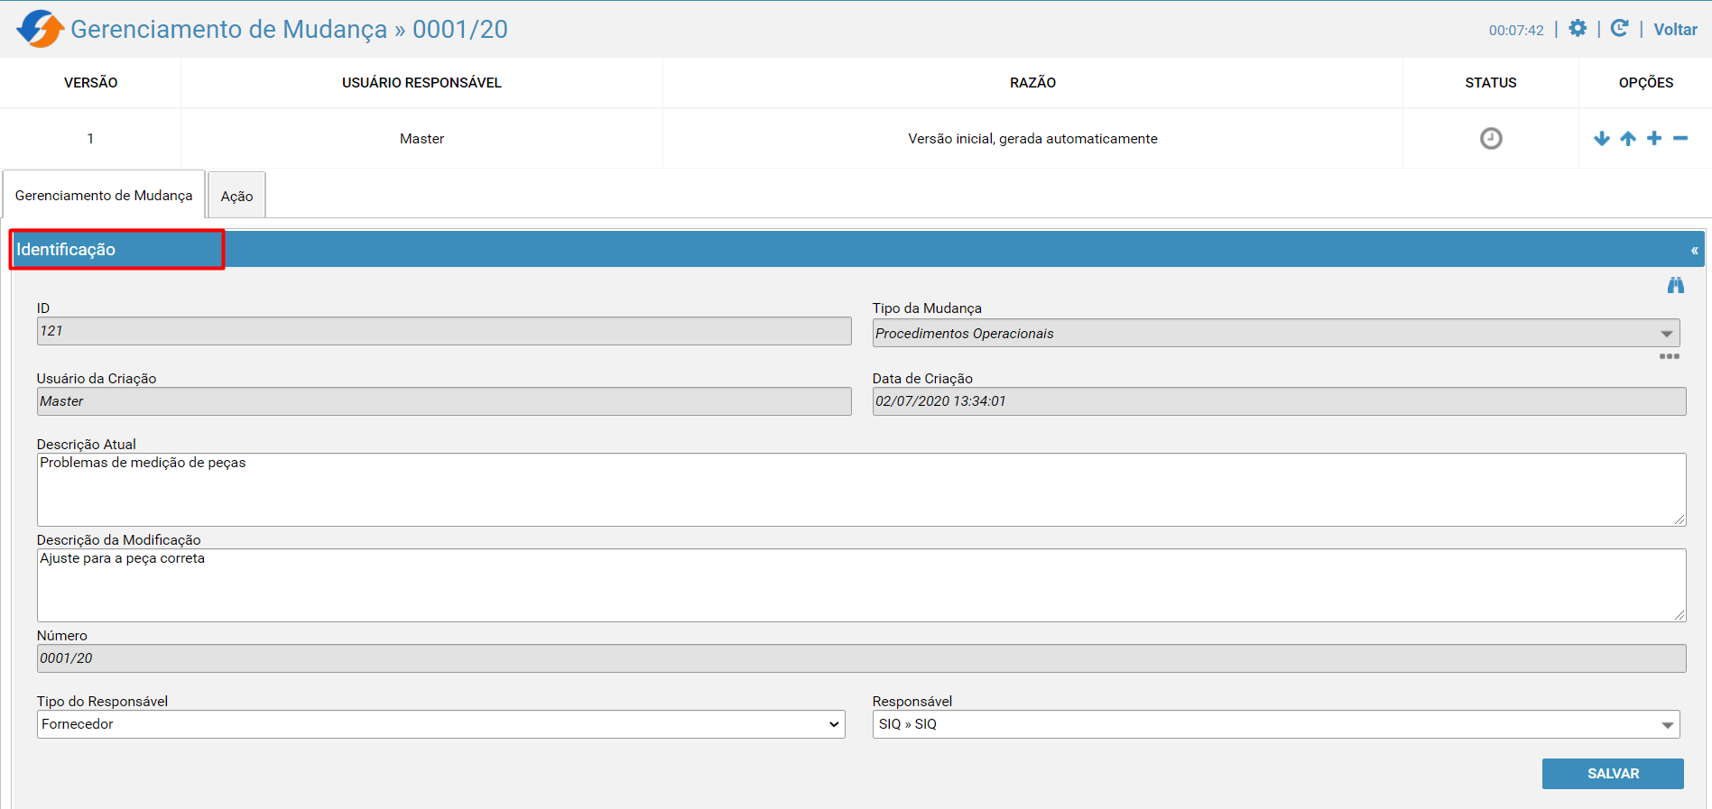Viewport: 1712px width, 809px height.
Task: Click the version number 1 cell
Action: pyautogui.click(x=90, y=138)
